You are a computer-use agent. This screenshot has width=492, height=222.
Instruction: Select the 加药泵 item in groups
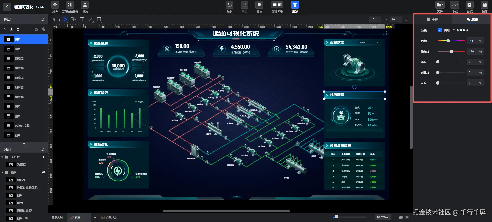(24, 180)
